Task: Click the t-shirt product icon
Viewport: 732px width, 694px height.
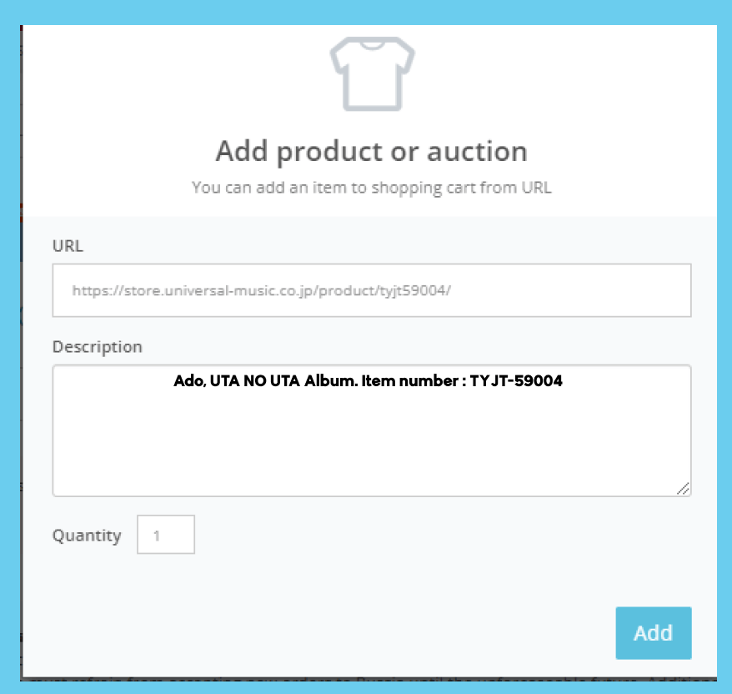Action: (x=372, y=73)
